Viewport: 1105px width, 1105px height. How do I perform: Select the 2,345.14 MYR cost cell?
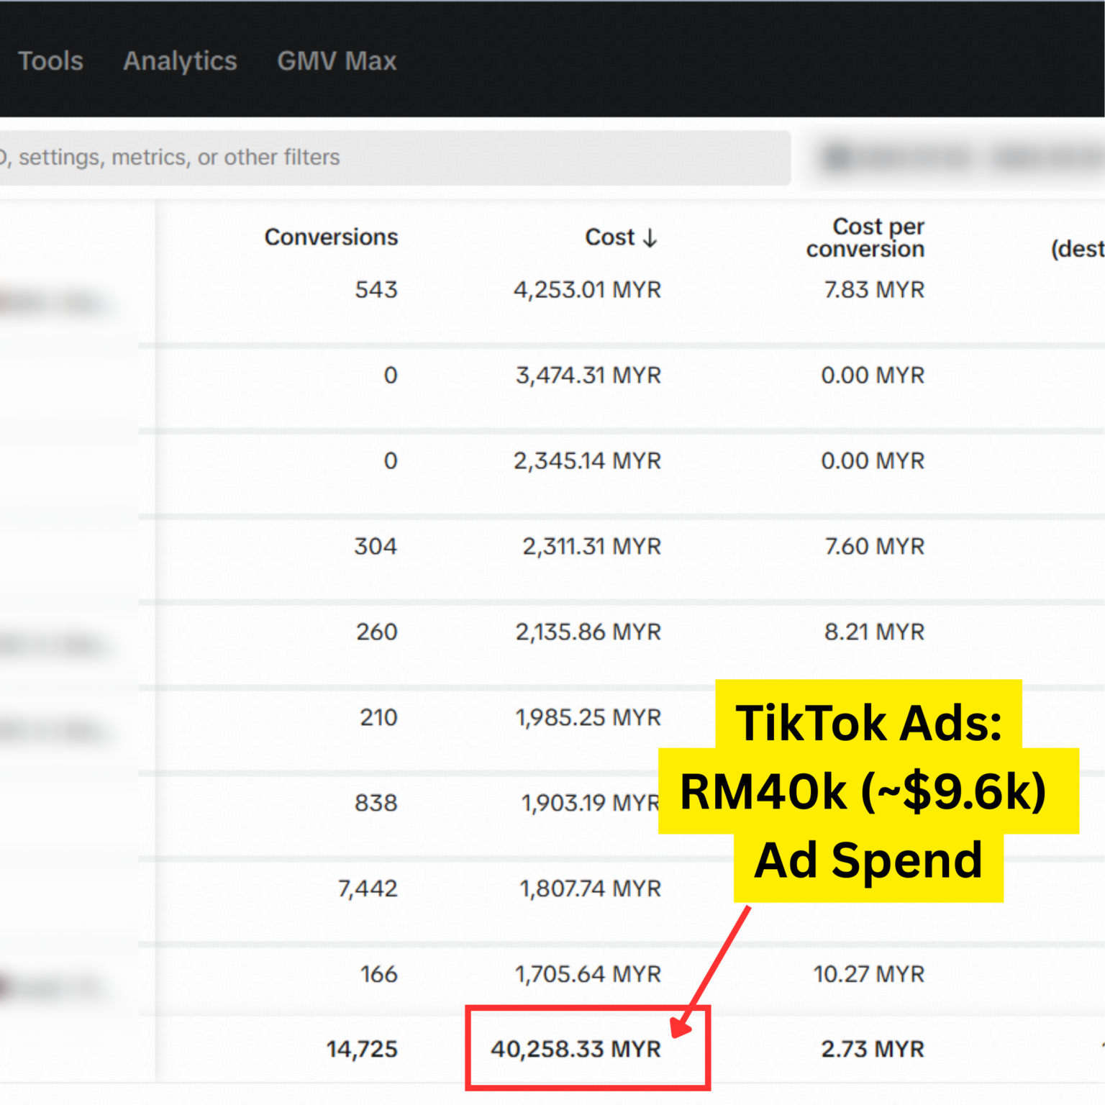pyautogui.click(x=587, y=461)
